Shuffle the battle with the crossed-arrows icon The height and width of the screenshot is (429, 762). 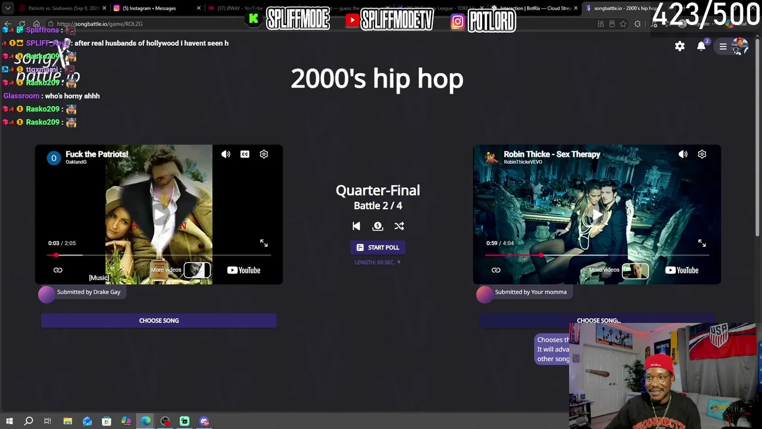pyautogui.click(x=399, y=226)
